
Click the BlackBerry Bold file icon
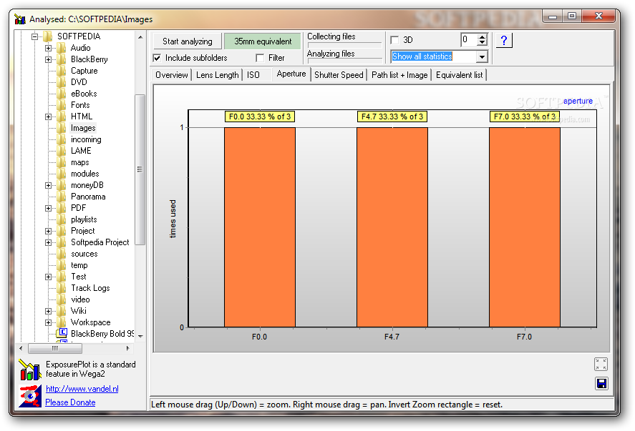coord(62,333)
